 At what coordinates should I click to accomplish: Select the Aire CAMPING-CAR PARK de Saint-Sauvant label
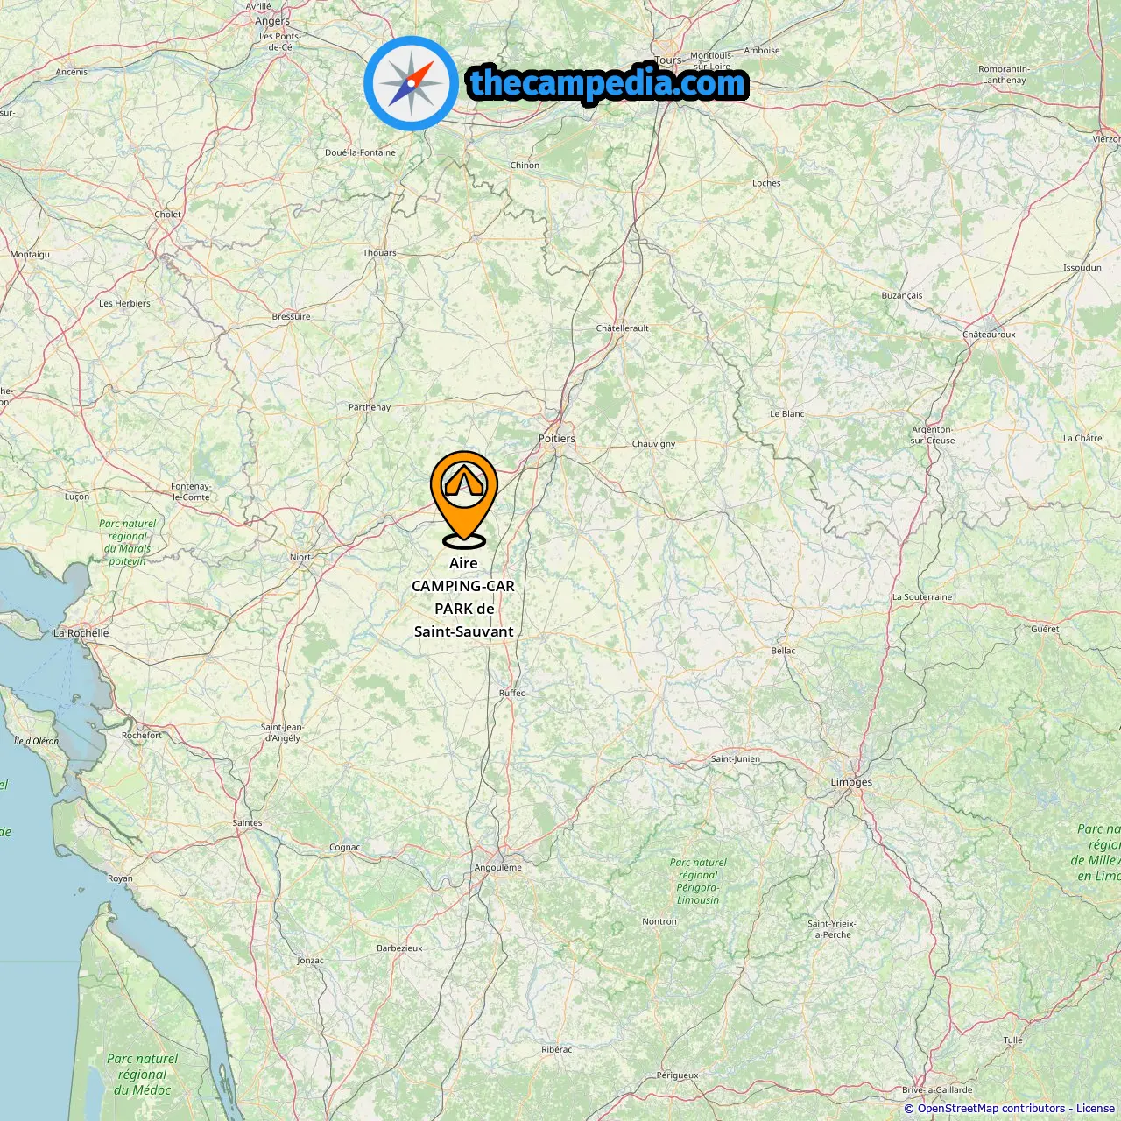[x=464, y=597]
